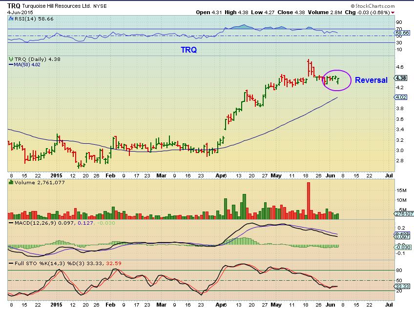Click the blue line marker before MA(50)

tap(11, 65)
